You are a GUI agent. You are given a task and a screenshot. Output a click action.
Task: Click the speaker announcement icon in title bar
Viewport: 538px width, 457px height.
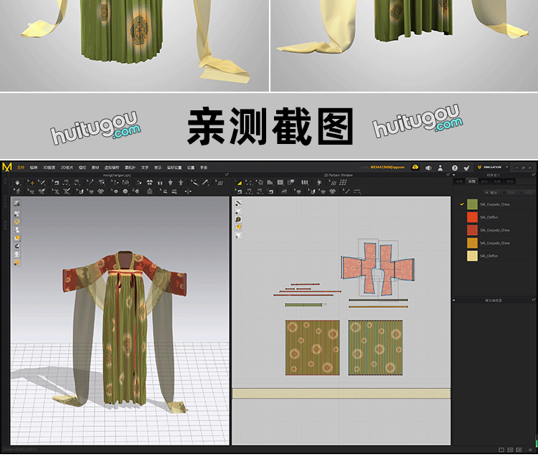coord(428,167)
